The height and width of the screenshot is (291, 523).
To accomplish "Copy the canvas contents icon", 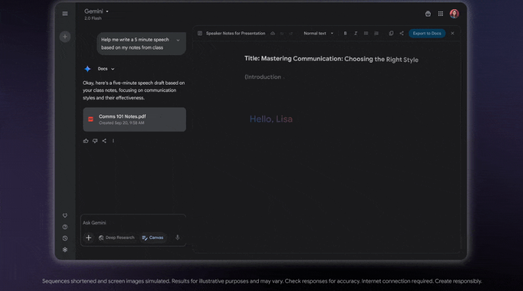I will (391, 34).
